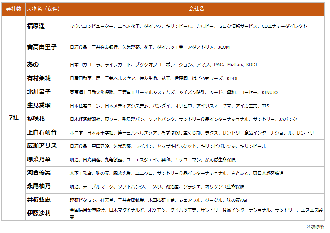
Task: Click company list starting with 木下工務店
Action: pos(177,173)
